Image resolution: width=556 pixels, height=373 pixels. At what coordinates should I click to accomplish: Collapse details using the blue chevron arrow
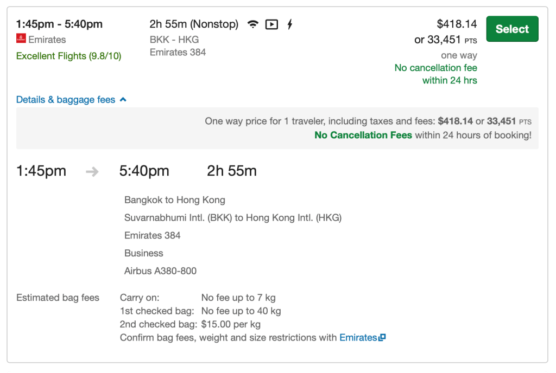coord(123,100)
